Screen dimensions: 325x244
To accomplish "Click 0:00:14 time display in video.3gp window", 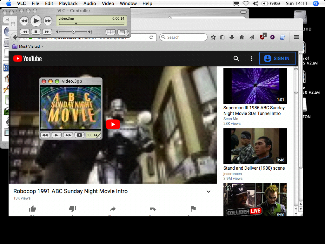I will point(91,135).
